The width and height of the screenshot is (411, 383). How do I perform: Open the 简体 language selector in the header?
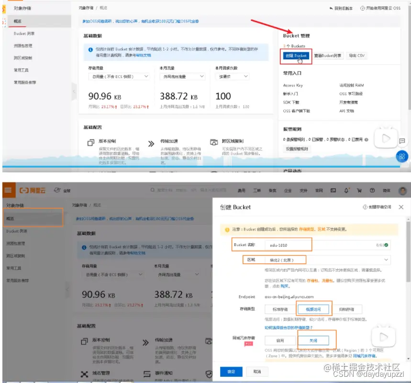tap(387, 191)
